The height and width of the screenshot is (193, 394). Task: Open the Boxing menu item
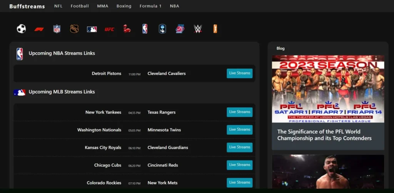point(124,6)
